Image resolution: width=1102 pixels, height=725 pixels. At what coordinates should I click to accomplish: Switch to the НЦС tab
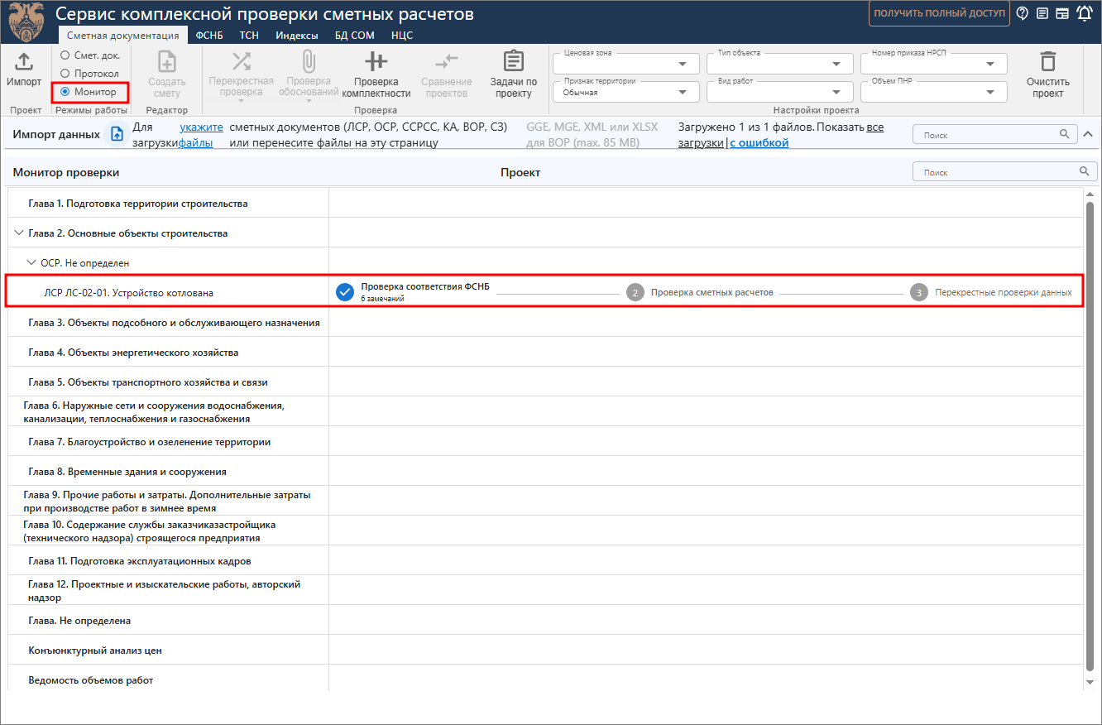coord(402,36)
